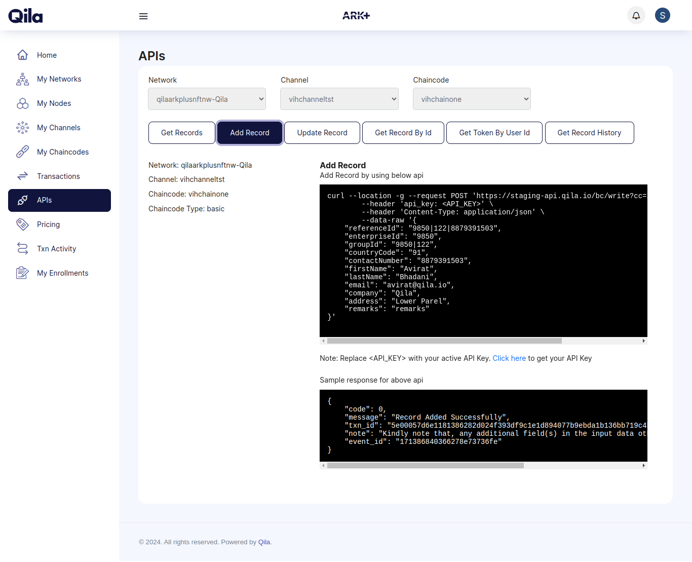Click the Home house icon
The image size is (692, 562).
[22, 55]
